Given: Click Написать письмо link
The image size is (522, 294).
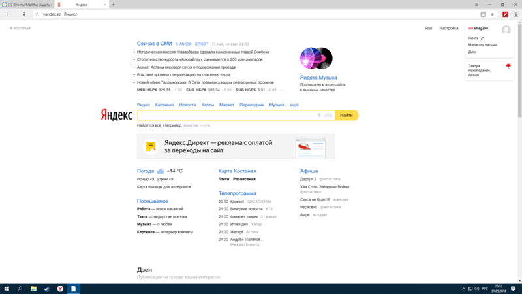Looking at the screenshot, I should [x=483, y=45].
